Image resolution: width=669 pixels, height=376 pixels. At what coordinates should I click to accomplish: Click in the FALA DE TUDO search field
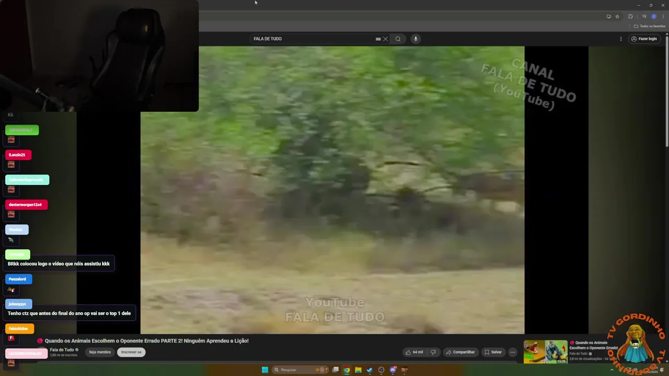313,39
